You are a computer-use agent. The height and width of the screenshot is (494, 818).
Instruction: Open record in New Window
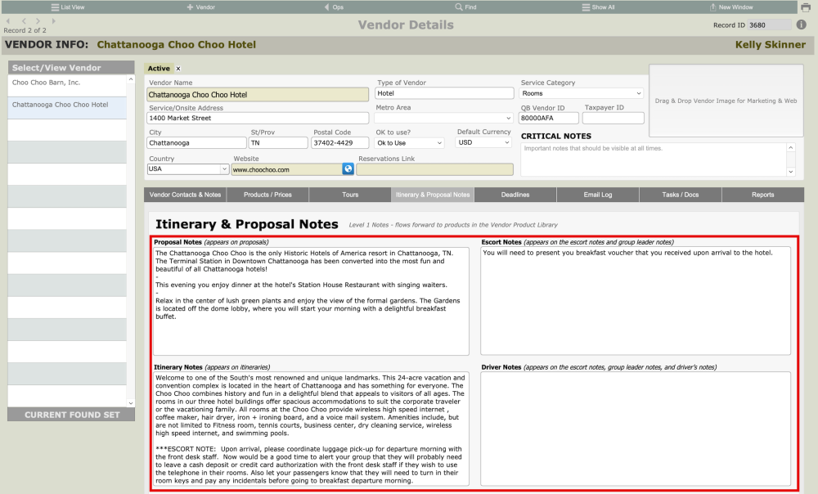click(x=730, y=7)
